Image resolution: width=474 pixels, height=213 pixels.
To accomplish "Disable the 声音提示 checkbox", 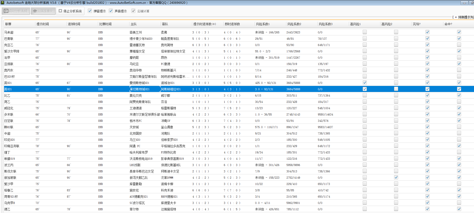I will 111,11.
